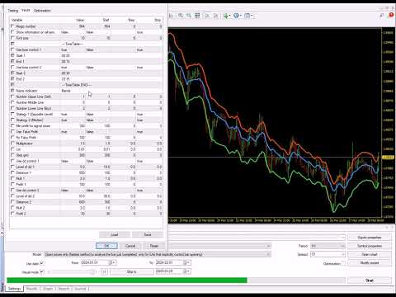Toggle the Step grid row checkbox

pyautogui.click(x=12, y=155)
